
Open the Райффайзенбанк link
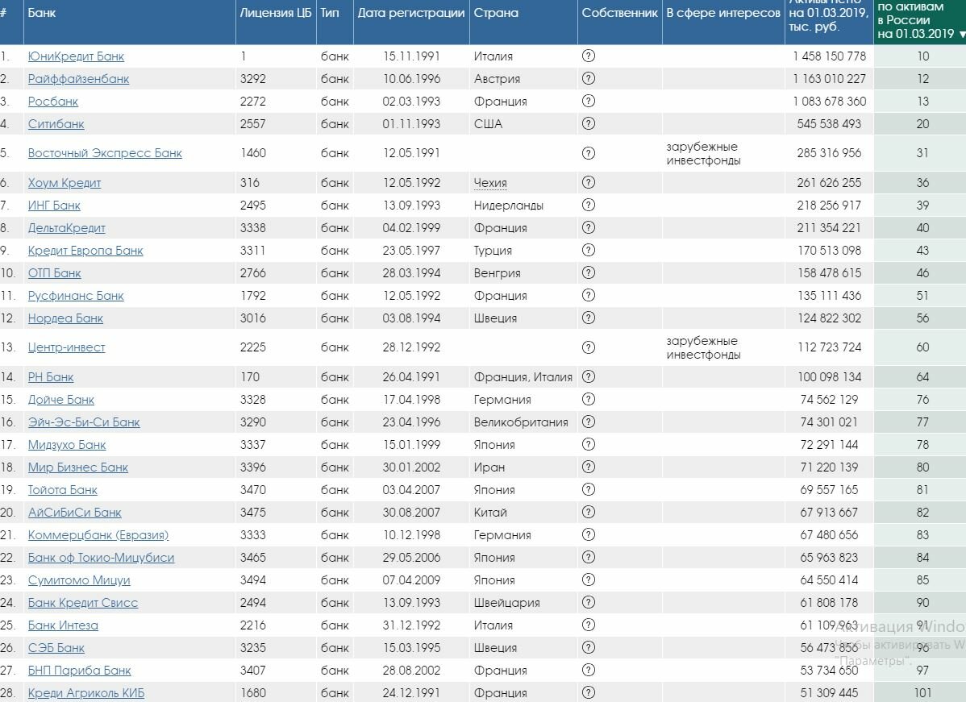pos(78,80)
